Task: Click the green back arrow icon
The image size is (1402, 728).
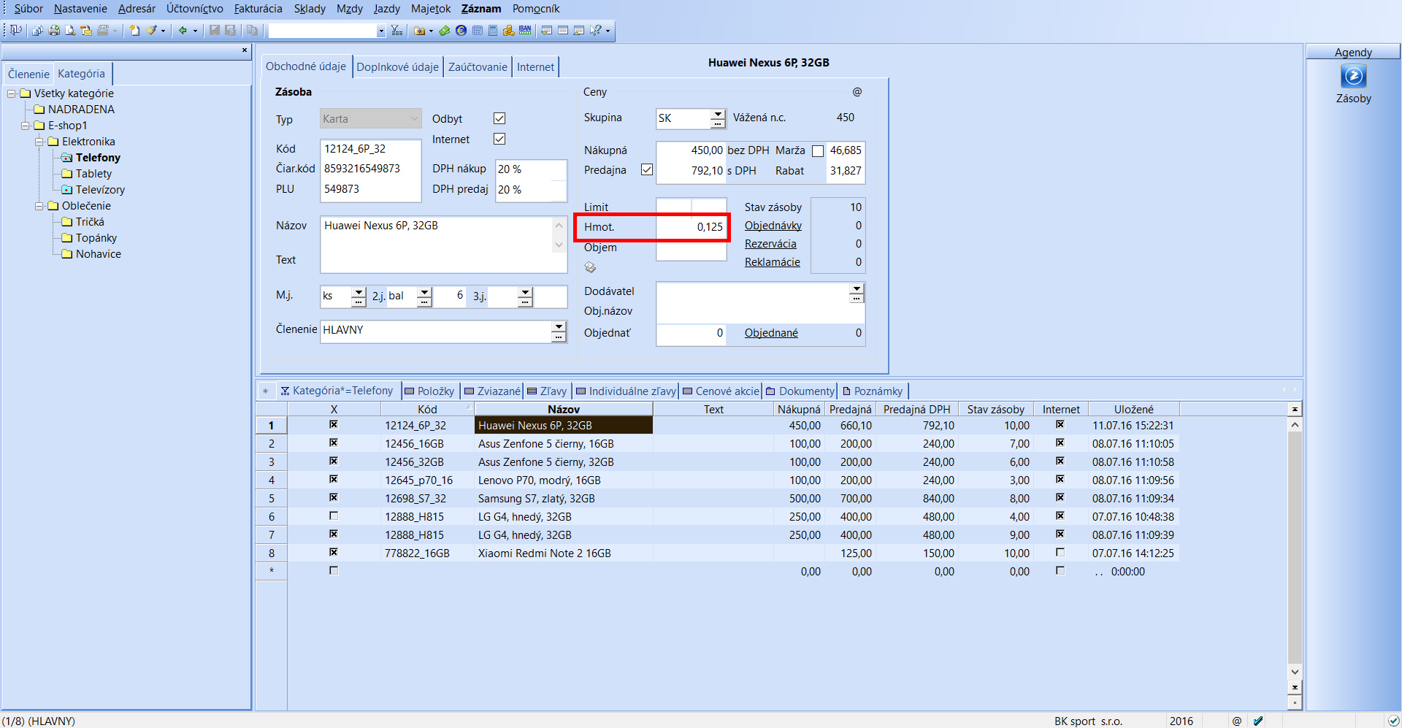Action: tap(183, 30)
